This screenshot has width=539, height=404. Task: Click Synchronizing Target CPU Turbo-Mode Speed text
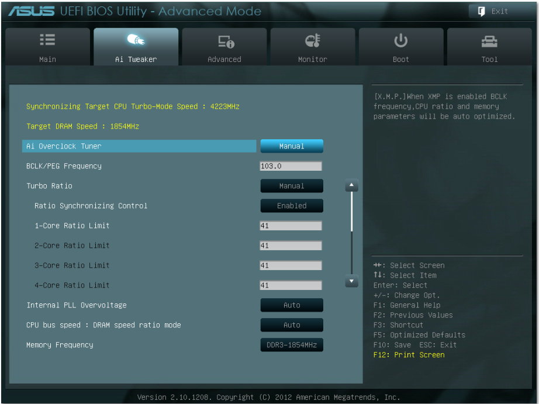pos(133,106)
